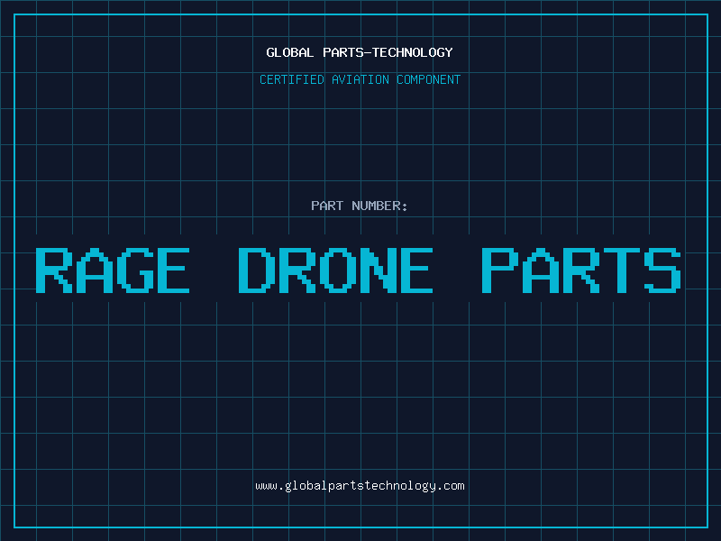The width and height of the screenshot is (721, 541).
Task: Click the word RAGE in the title
Action: 113,270
